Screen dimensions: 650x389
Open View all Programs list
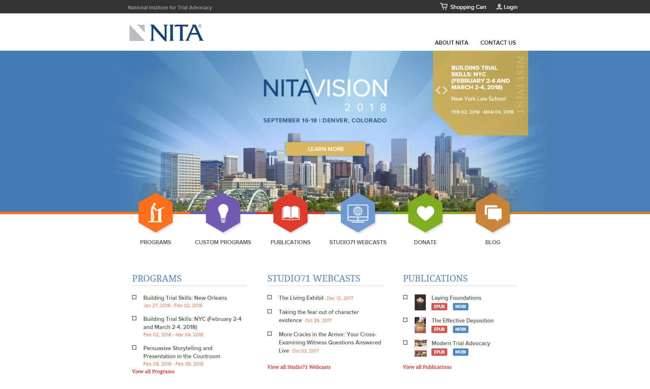[153, 372]
